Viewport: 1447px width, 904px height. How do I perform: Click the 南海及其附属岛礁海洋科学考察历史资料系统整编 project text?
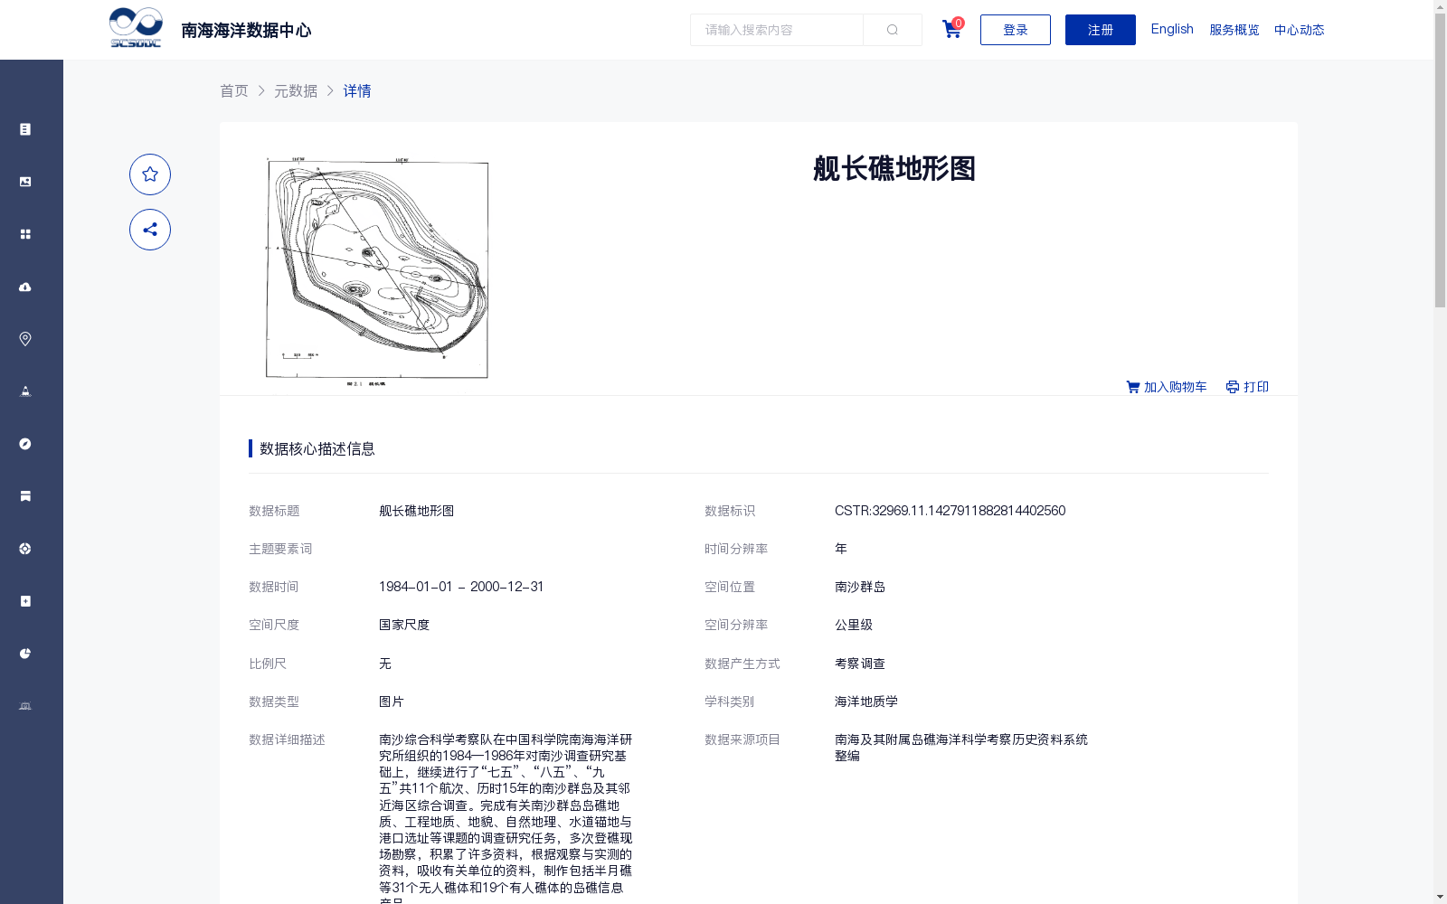(961, 748)
